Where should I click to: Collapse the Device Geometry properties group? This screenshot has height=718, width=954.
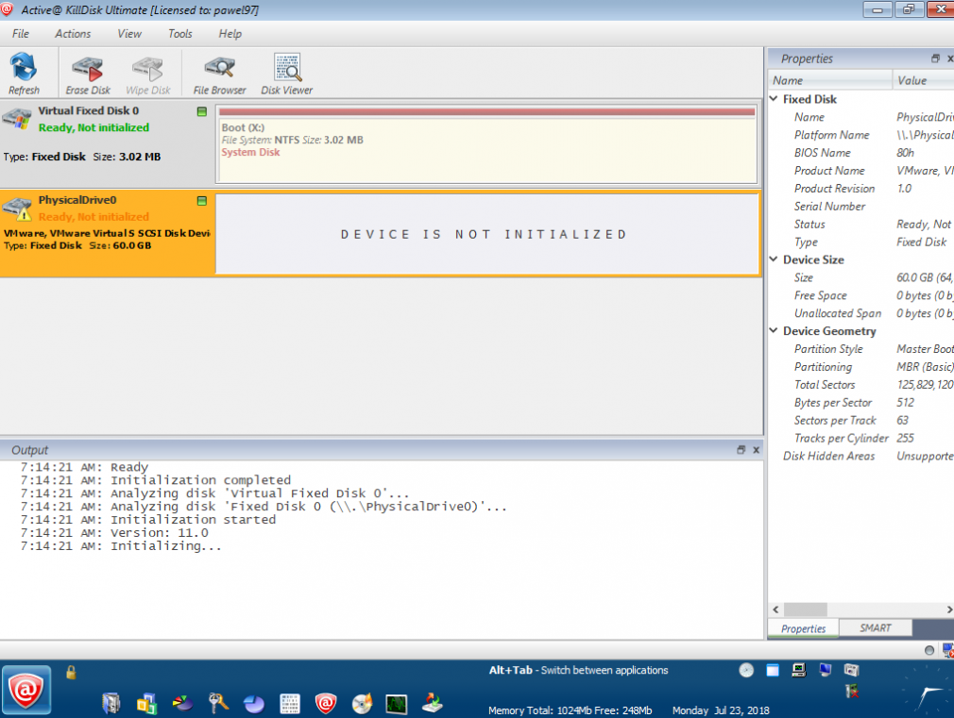coord(774,330)
